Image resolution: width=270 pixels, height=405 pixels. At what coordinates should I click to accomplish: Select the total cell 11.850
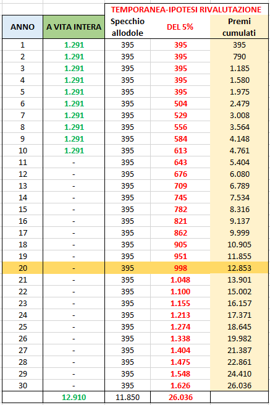pos(127,397)
